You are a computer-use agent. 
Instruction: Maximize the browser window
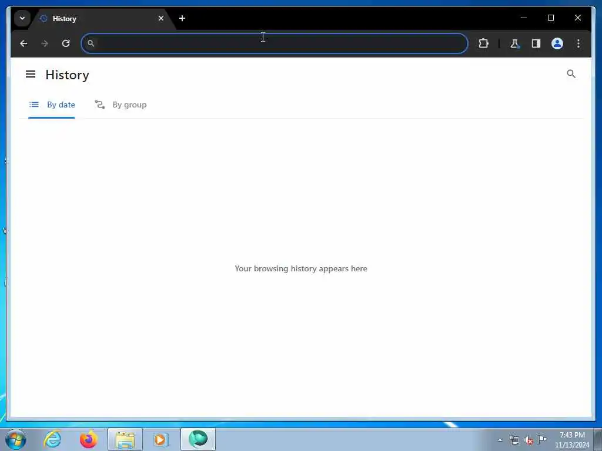550,18
